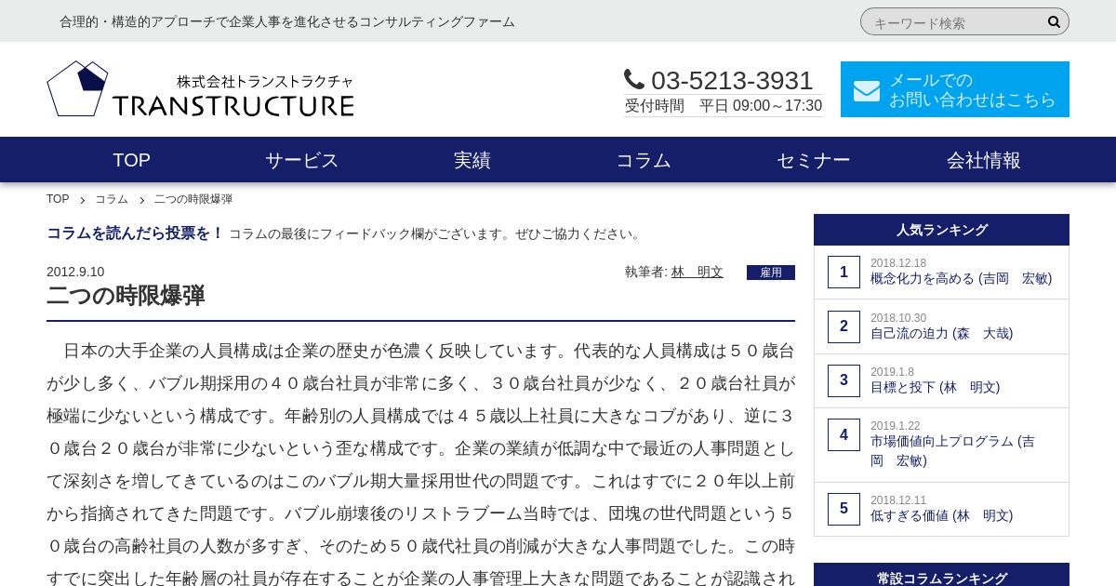Open ranking article 低すぎる価値
1116x586 pixels.
coord(942,515)
